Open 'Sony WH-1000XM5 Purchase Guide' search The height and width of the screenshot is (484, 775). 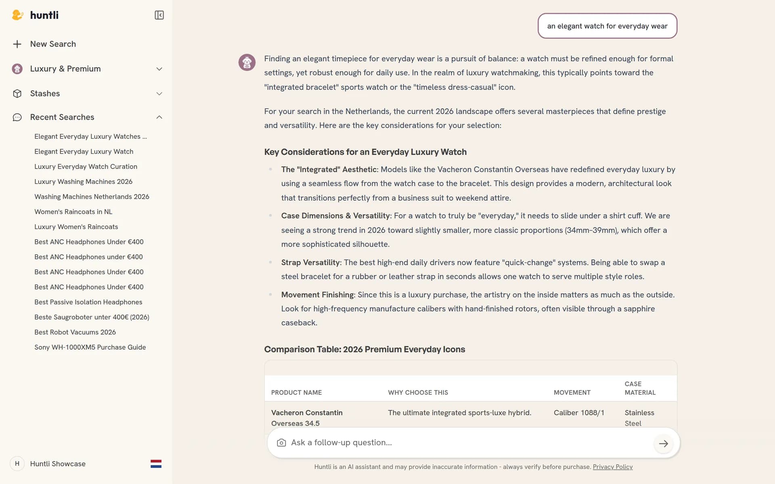[x=90, y=347]
